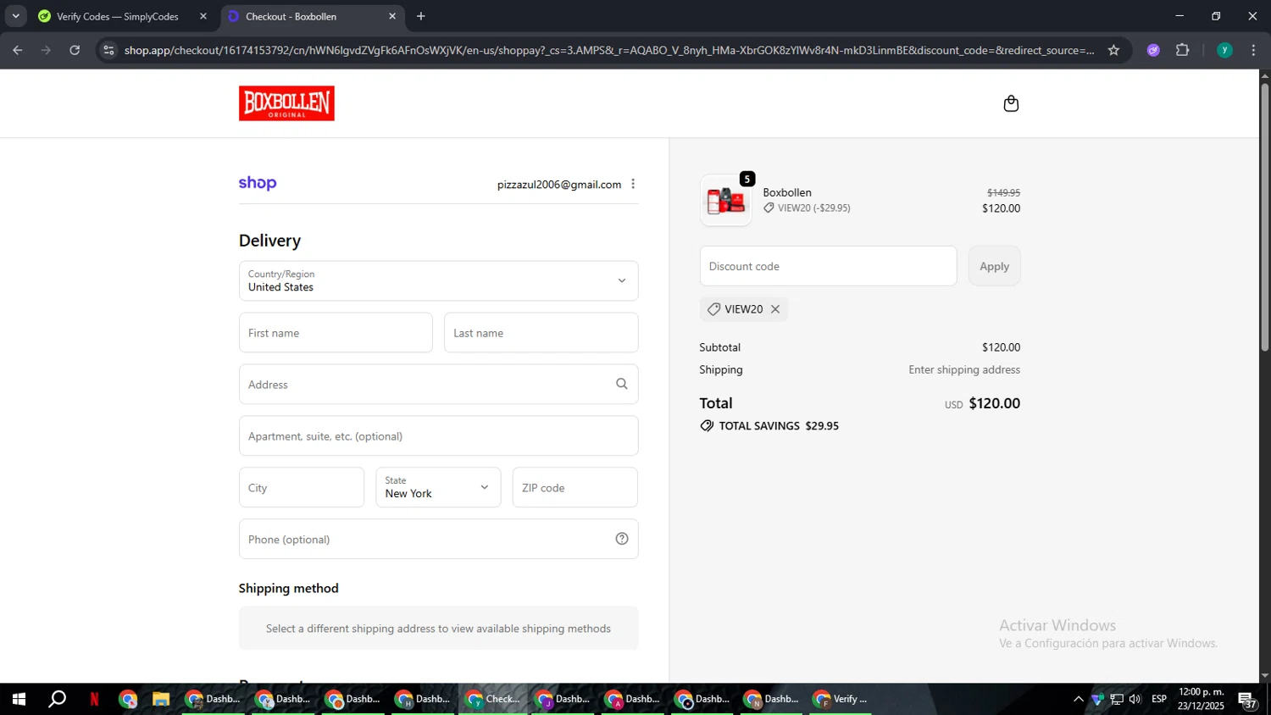Bookmark this page with the star icon
This screenshot has width=1271, height=715.
1113,50
